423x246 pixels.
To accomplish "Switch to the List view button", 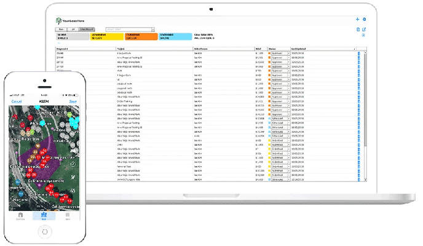I will tap(73, 30).
